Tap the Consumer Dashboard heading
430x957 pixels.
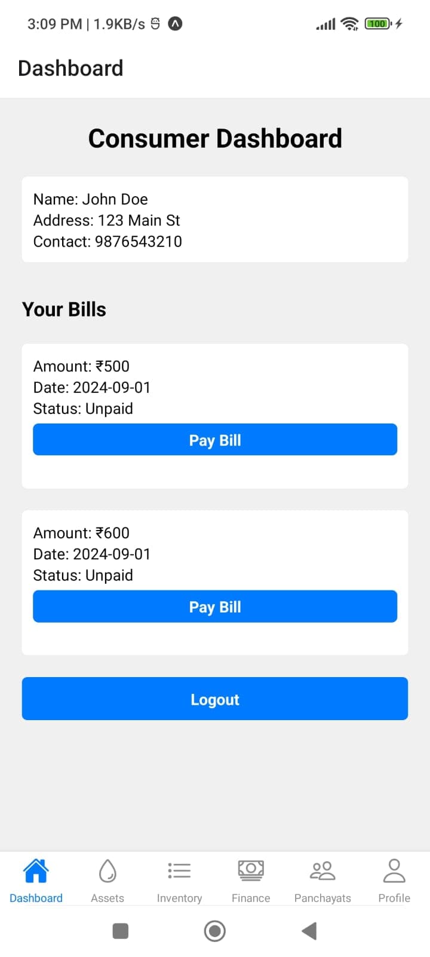(x=215, y=138)
